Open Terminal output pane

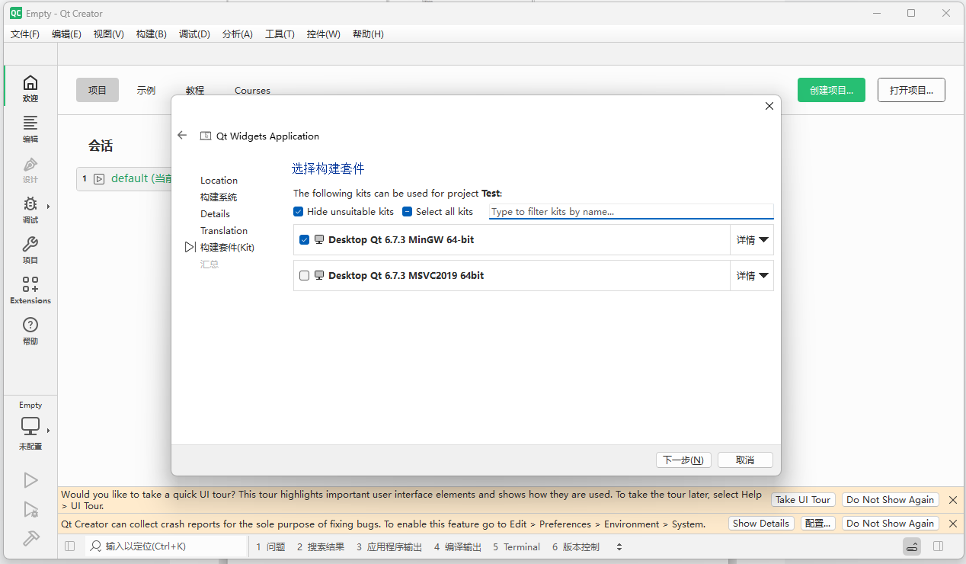coord(517,546)
